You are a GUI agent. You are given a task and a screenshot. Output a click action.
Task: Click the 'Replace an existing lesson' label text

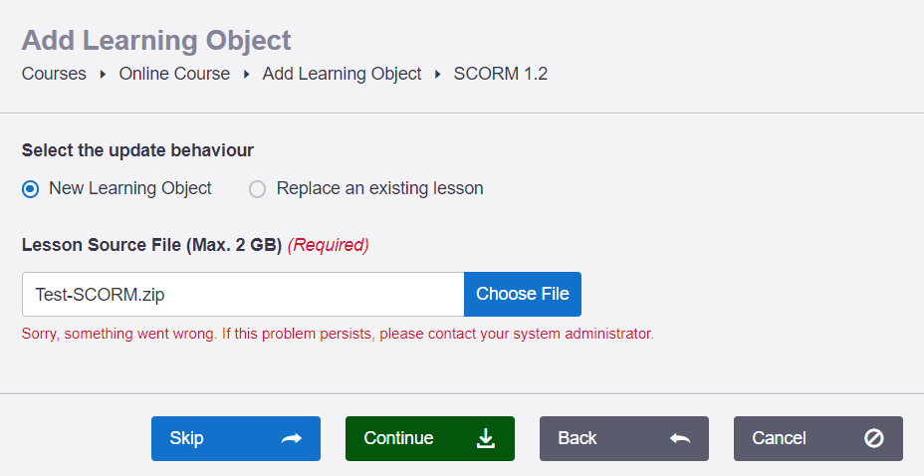coord(380,188)
